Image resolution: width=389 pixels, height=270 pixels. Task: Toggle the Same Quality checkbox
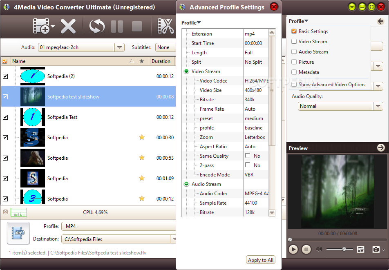pyautogui.click(x=248, y=156)
